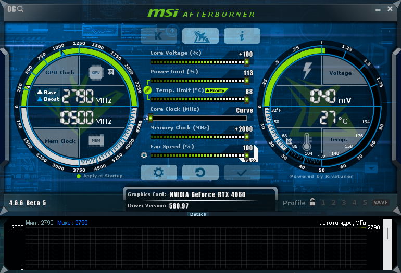The width and height of the screenshot is (401, 273).
Task: Click the Kombustor K button
Action: click(x=159, y=36)
